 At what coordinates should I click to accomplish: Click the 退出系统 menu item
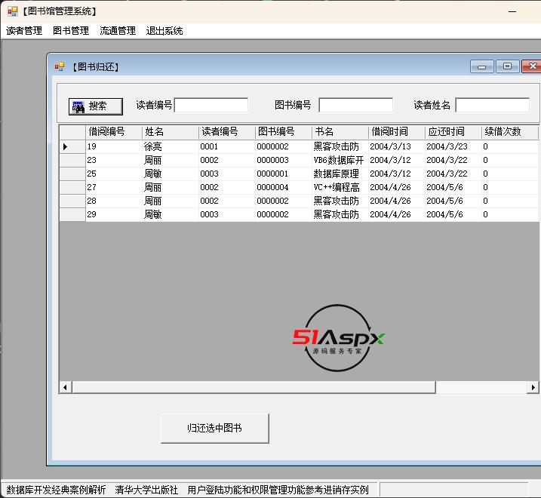164,31
